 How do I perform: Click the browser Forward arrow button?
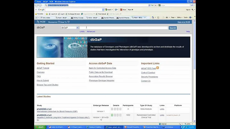click(x=40, y=5)
